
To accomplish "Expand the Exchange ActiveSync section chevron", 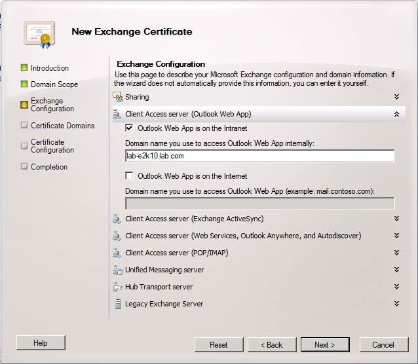I will coord(396,219).
